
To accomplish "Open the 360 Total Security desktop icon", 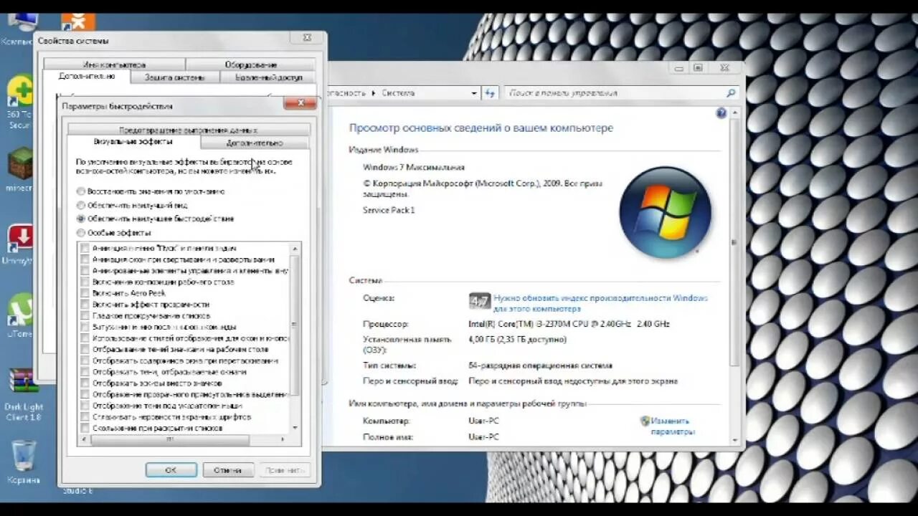I will [20, 102].
